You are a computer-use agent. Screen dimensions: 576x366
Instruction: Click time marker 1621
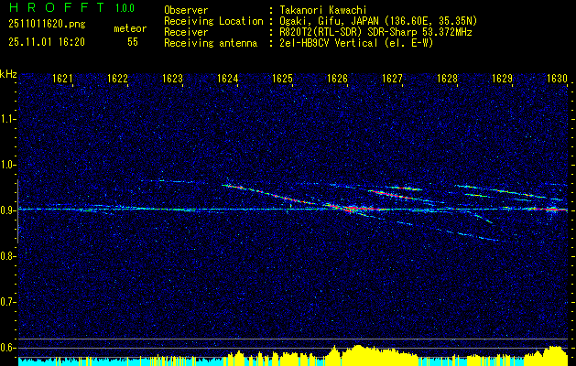pos(62,79)
